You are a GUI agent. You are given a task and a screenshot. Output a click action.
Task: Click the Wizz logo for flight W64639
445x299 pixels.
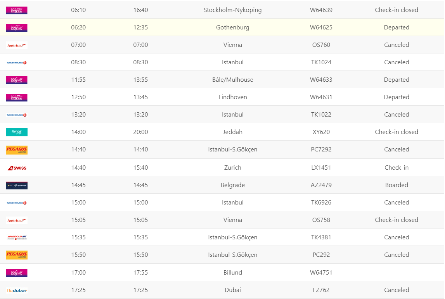coord(17,10)
